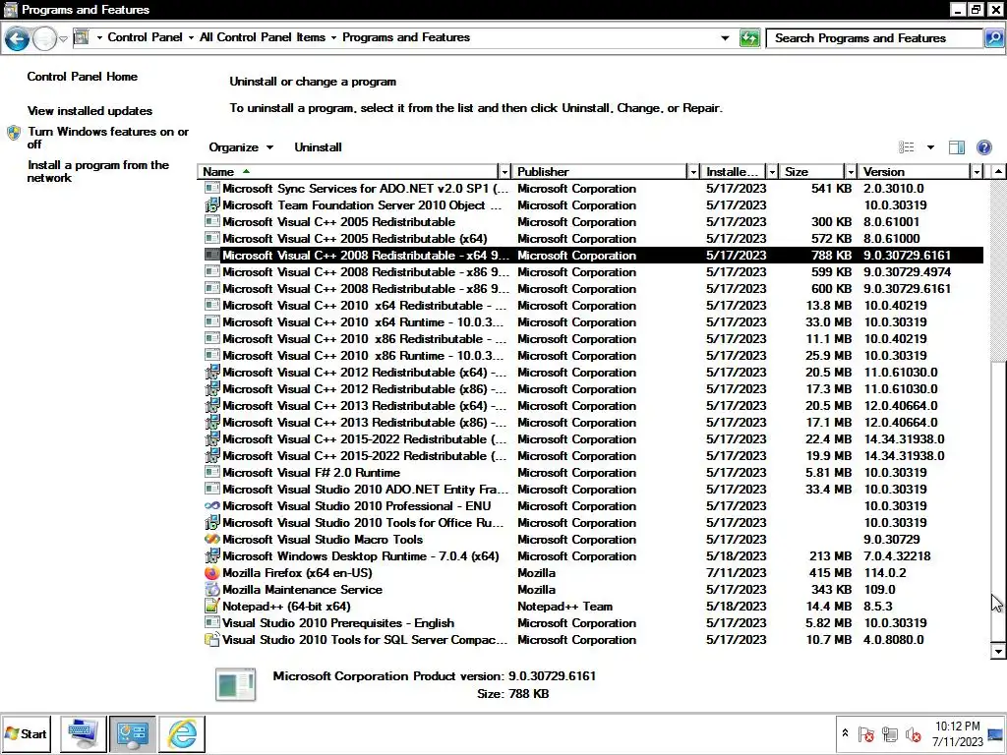Click the Visual Studio 2010 Professional icon
The height and width of the screenshot is (755, 1007).
pyautogui.click(x=212, y=506)
